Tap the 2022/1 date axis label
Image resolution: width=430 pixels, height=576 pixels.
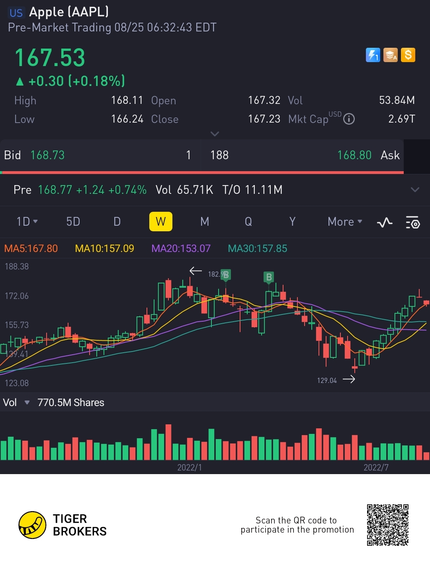(x=190, y=467)
